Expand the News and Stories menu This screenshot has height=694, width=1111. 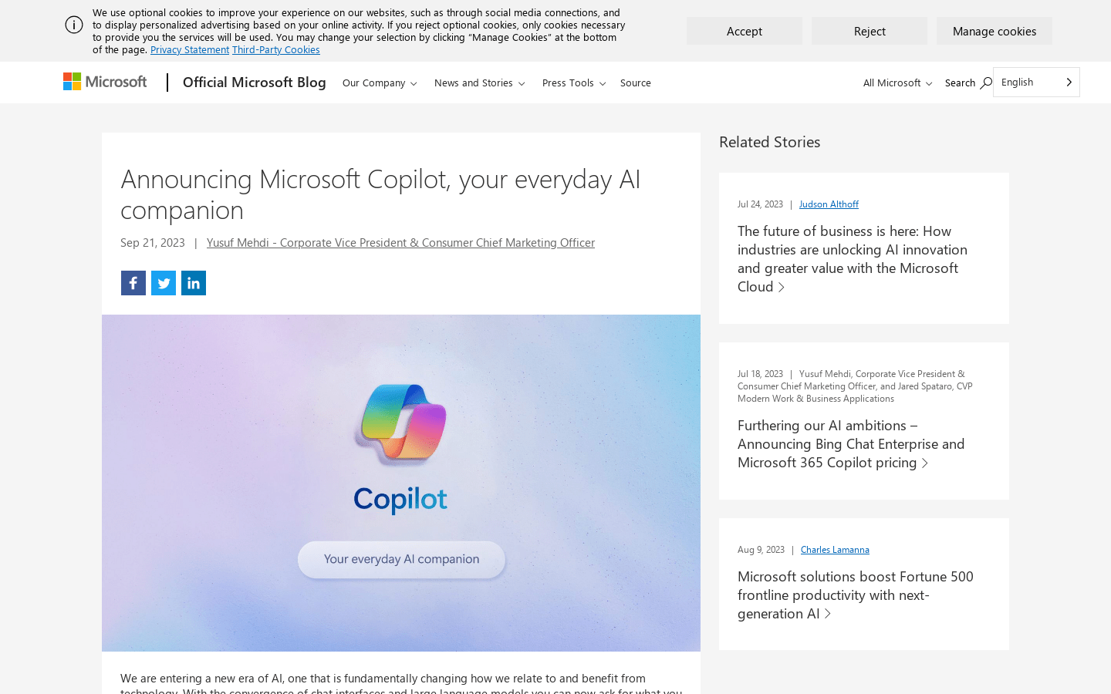479,83
